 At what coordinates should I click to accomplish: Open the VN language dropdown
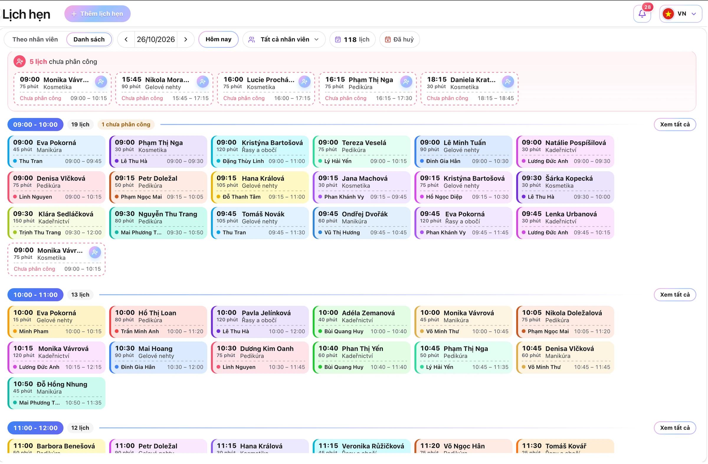tap(681, 14)
